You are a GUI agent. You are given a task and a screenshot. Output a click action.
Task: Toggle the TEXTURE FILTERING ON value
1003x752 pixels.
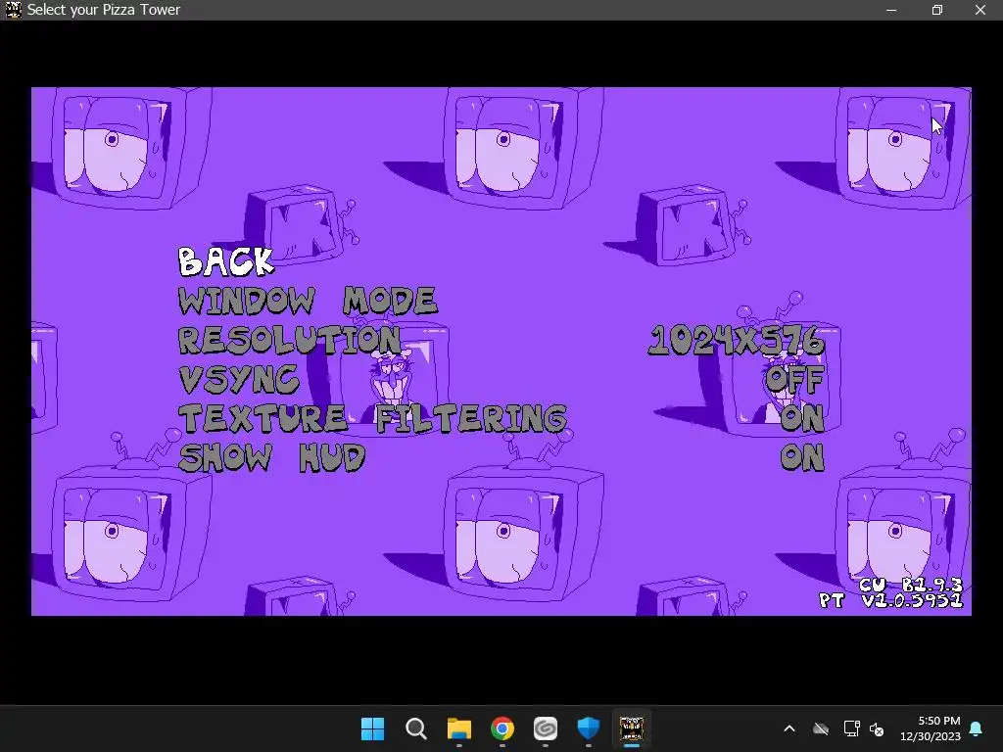802,418
